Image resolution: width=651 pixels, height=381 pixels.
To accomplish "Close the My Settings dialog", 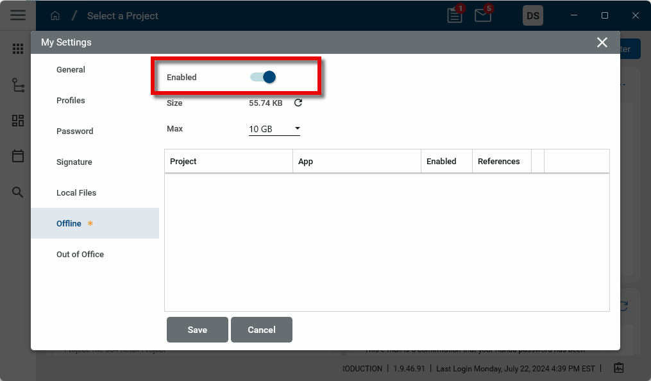I will (602, 42).
